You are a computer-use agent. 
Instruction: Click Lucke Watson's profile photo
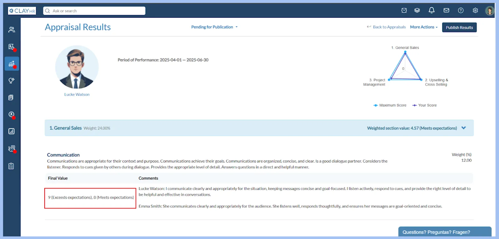coord(77,67)
